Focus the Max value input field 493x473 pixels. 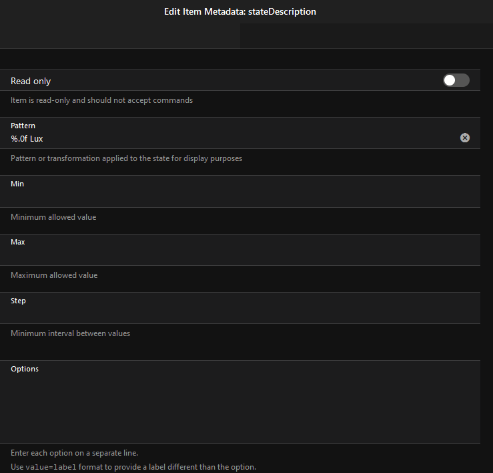(x=233, y=255)
